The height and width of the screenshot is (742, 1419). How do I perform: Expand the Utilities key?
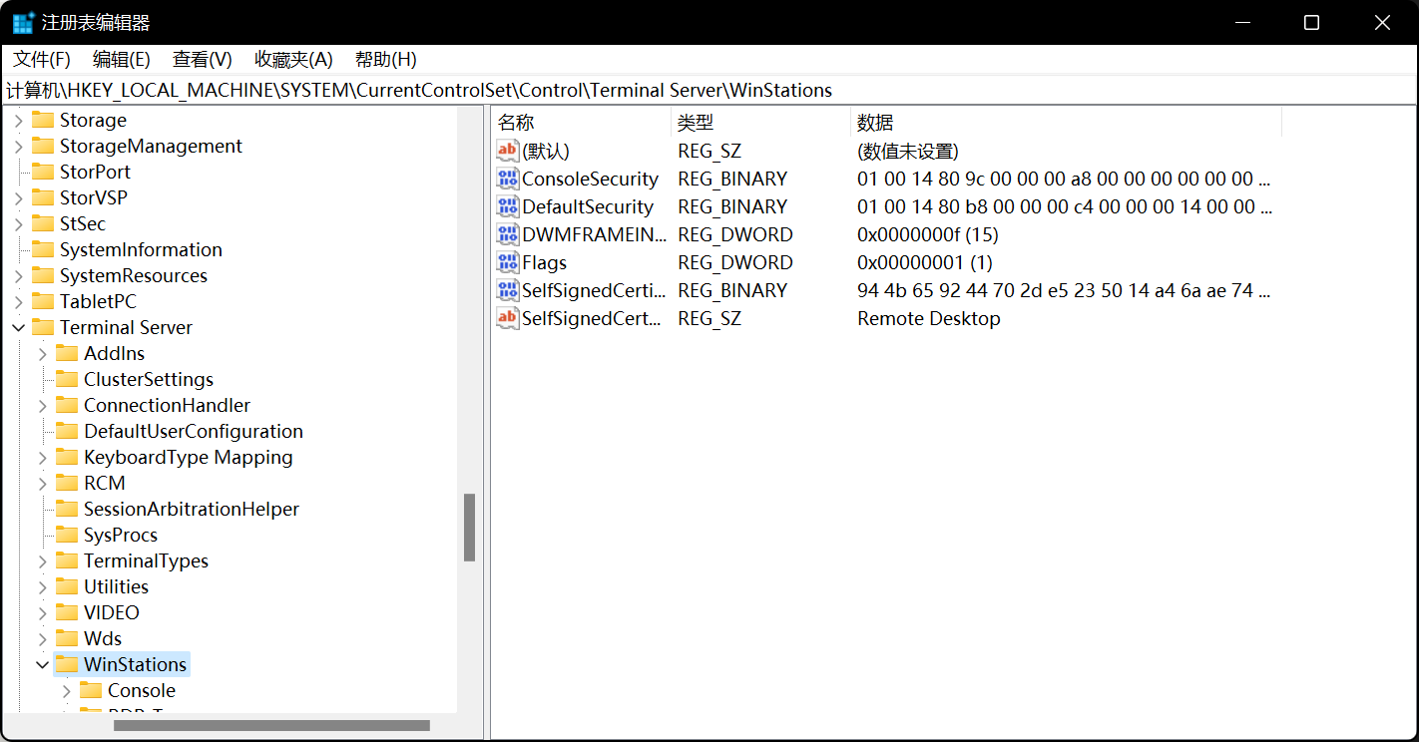pos(42,586)
